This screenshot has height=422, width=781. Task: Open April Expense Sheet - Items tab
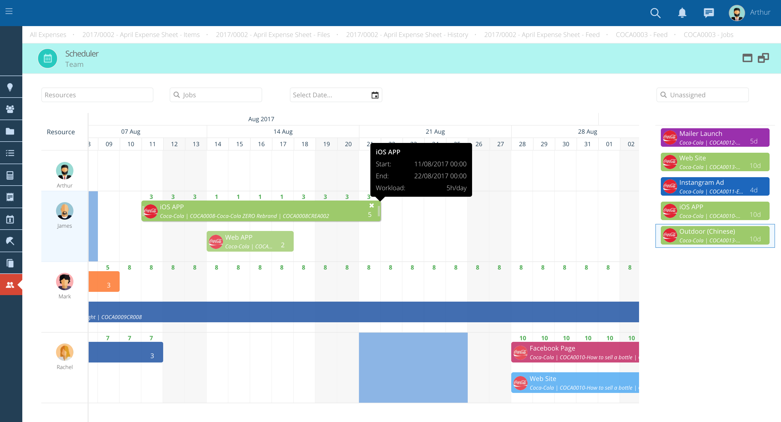pyautogui.click(x=141, y=35)
